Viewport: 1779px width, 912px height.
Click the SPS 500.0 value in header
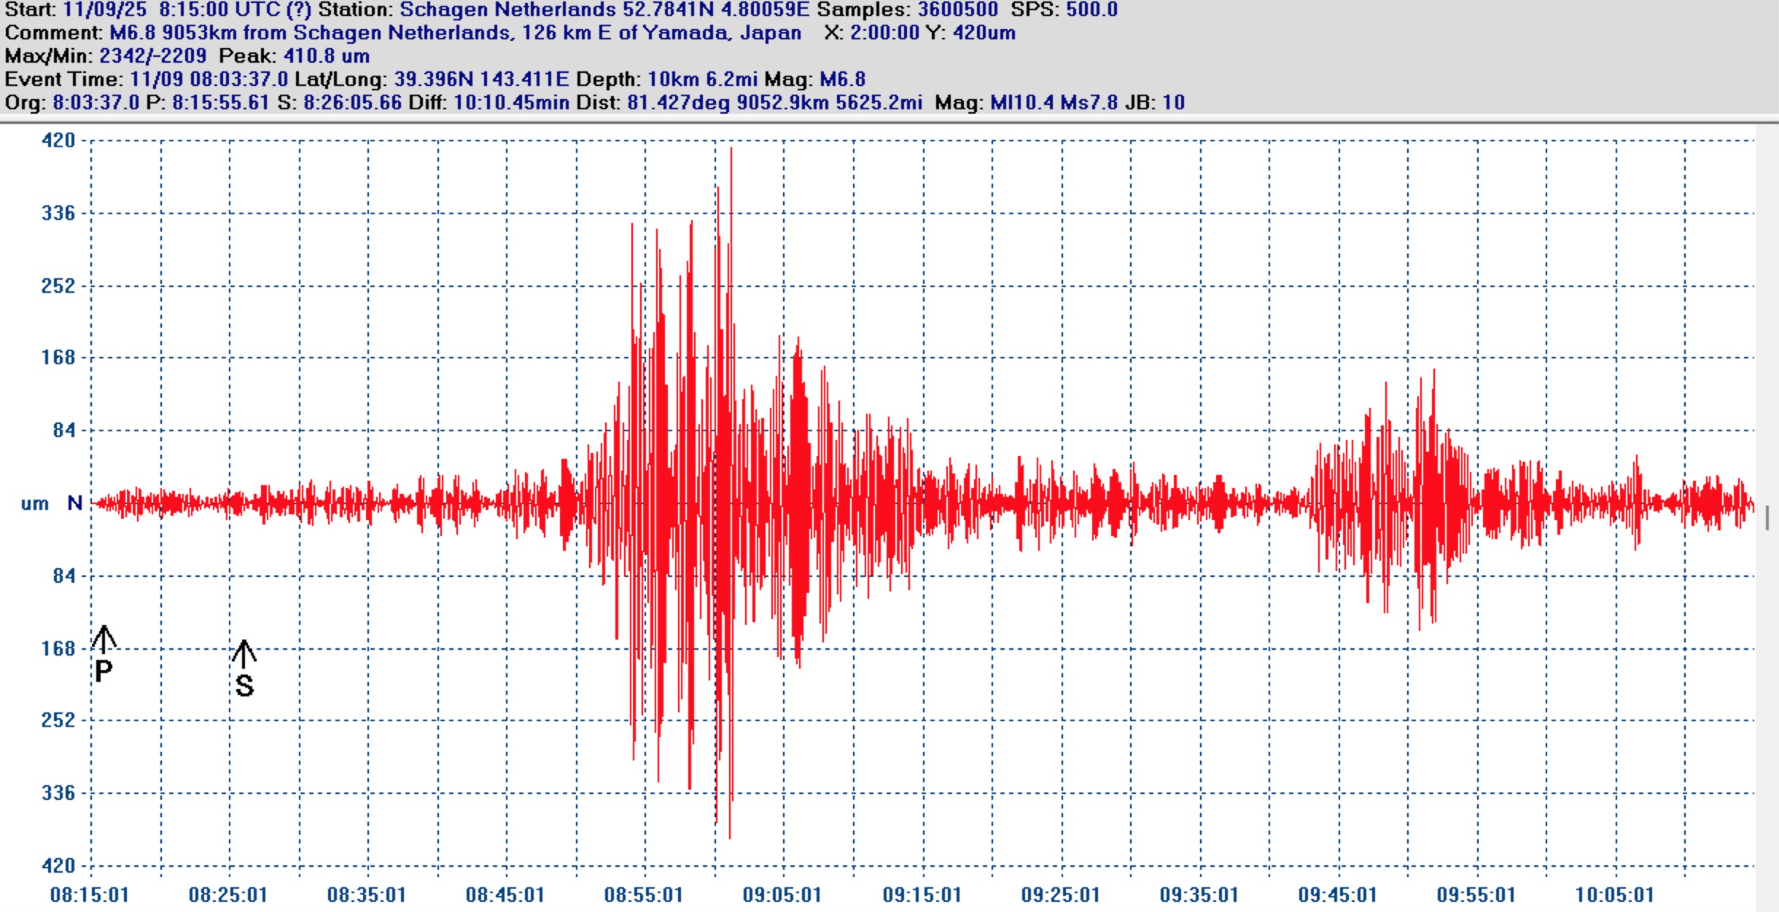click(x=1091, y=10)
